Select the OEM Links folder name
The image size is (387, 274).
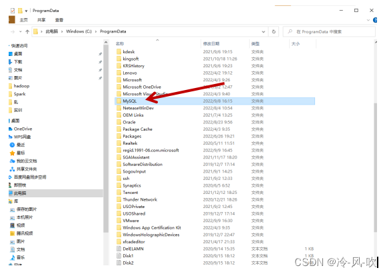tap(133, 115)
